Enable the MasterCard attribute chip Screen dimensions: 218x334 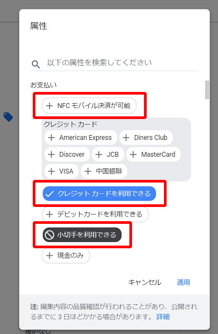pyautogui.click(x=154, y=155)
